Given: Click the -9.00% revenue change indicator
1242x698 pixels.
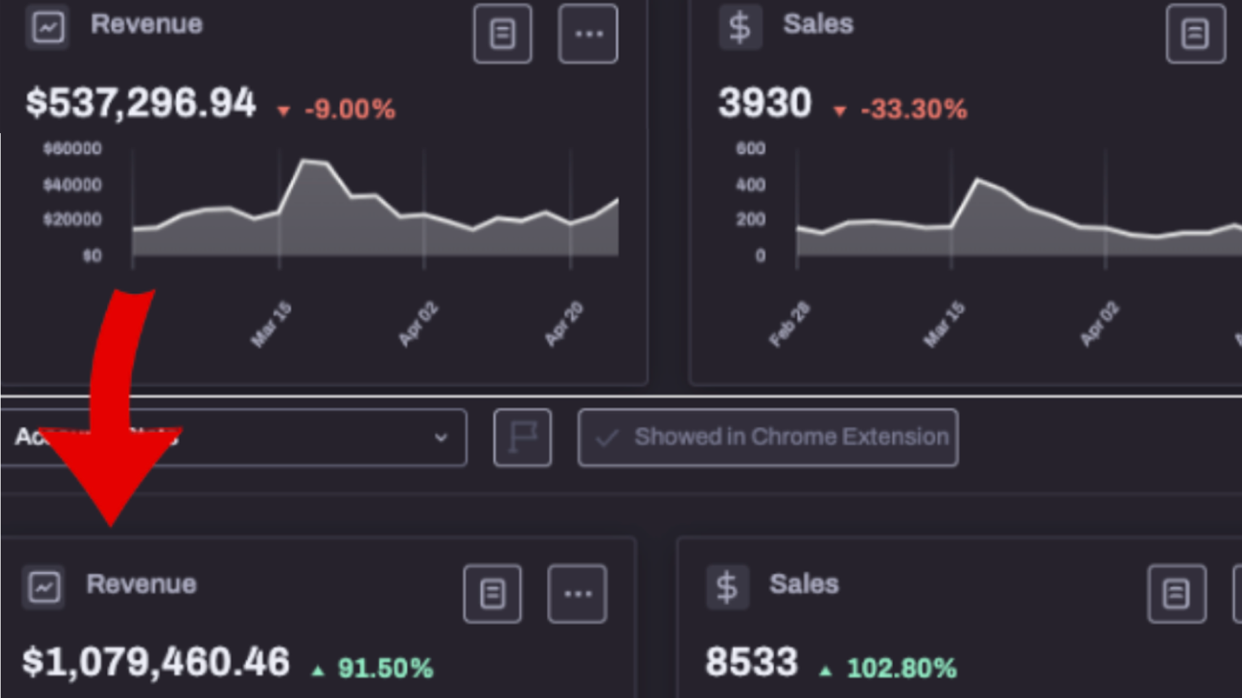Looking at the screenshot, I should click(349, 109).
